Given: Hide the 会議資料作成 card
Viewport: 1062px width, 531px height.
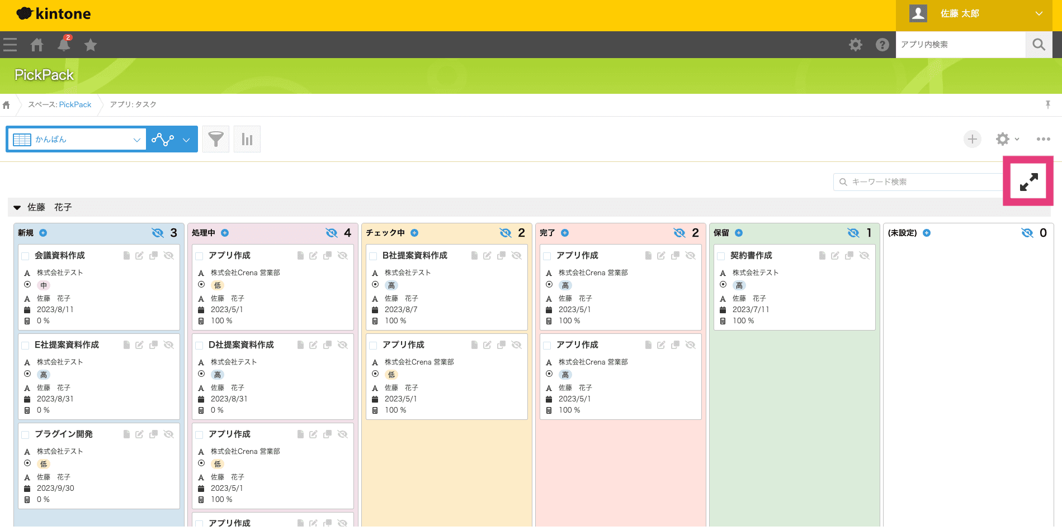Looking at the screenshot, I should click(x=168, y=256).
